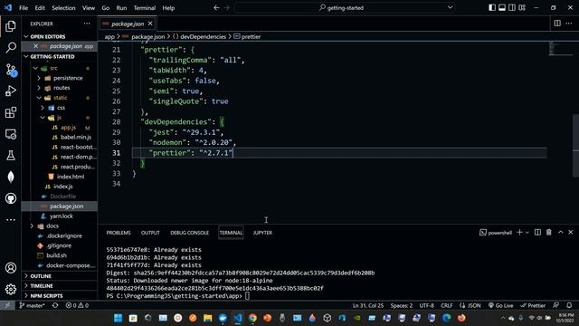This screenshot has height=326, width=579.
Task: Open Source Control view
Action: point(11,70)
